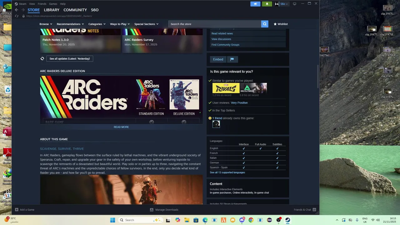Open Manage Downloads at the bottom
The image size is (400, 225).
164,210
